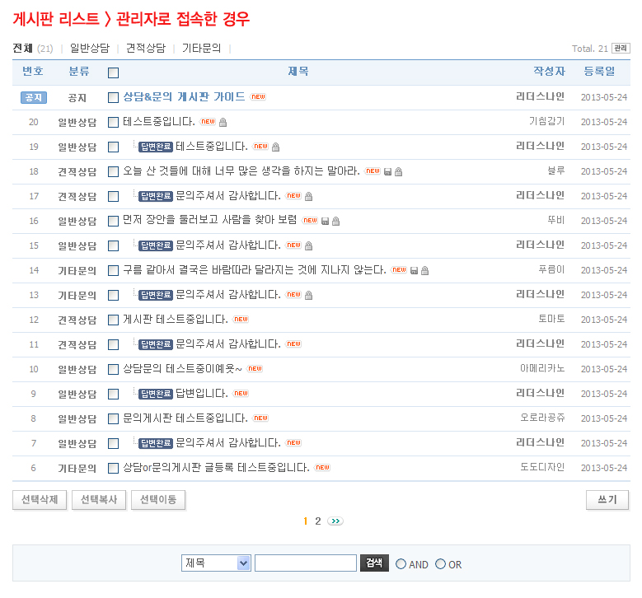642x598 pixels.
Task: Click the file attachment icon on post 18
Action: click(x=387, y=171)
